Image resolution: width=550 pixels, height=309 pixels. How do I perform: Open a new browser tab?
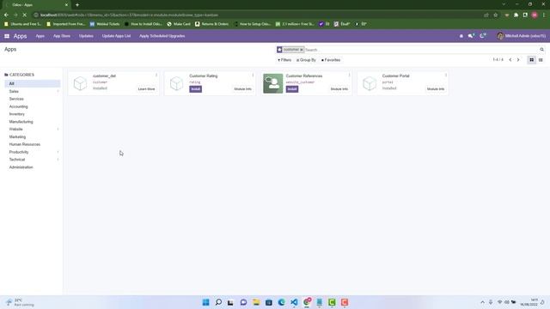pyautogui.click(x=77, y=5)
